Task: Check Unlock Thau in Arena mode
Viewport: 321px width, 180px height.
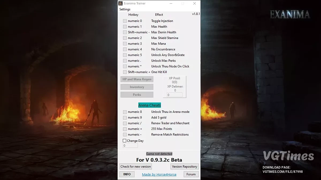Action: pyautogui.click(x=125, y=112)
